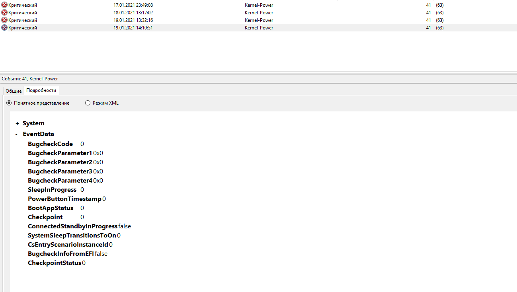Click the System node label
The height and width of the screenshot is (292, 517).
coord(33,123)
